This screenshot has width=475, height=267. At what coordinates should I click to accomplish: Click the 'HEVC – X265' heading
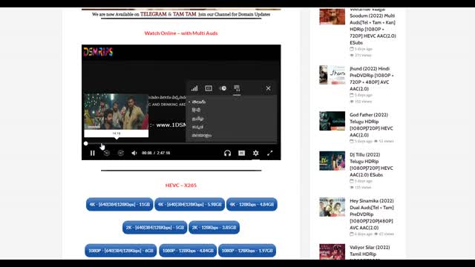[181, 185]
